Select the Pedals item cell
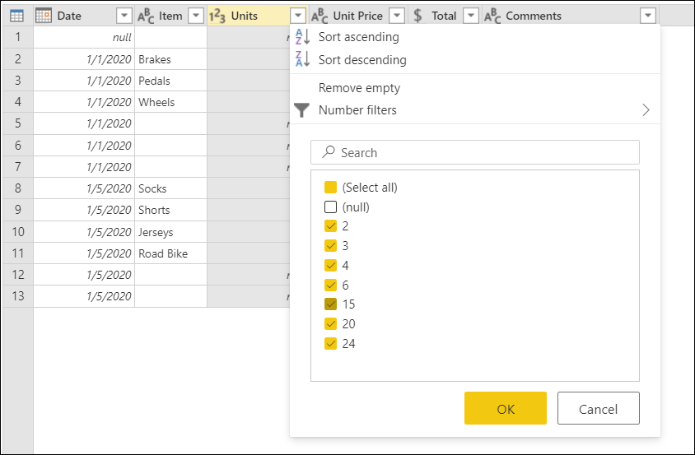Image resolution: width=695 pixels, height=455 pixels. (170, 81)
